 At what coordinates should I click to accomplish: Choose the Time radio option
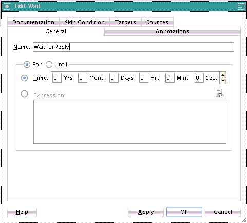click(x=24, y=78)
